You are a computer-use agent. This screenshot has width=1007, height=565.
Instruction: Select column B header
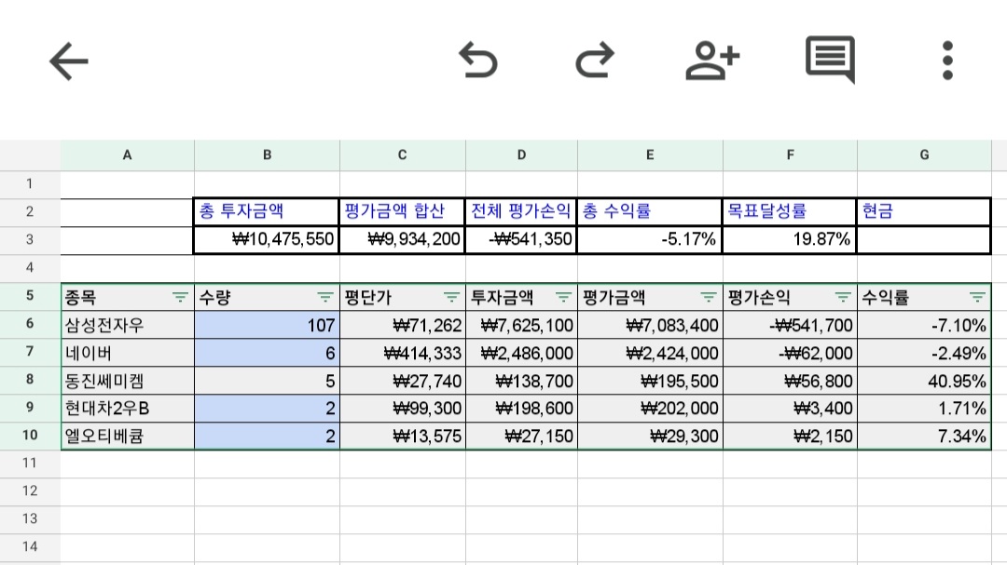point(268,155)
